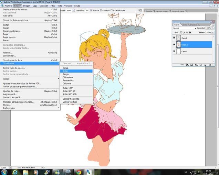Add layer mask from panel bottom
219x175 pixels.
point(191,65)
